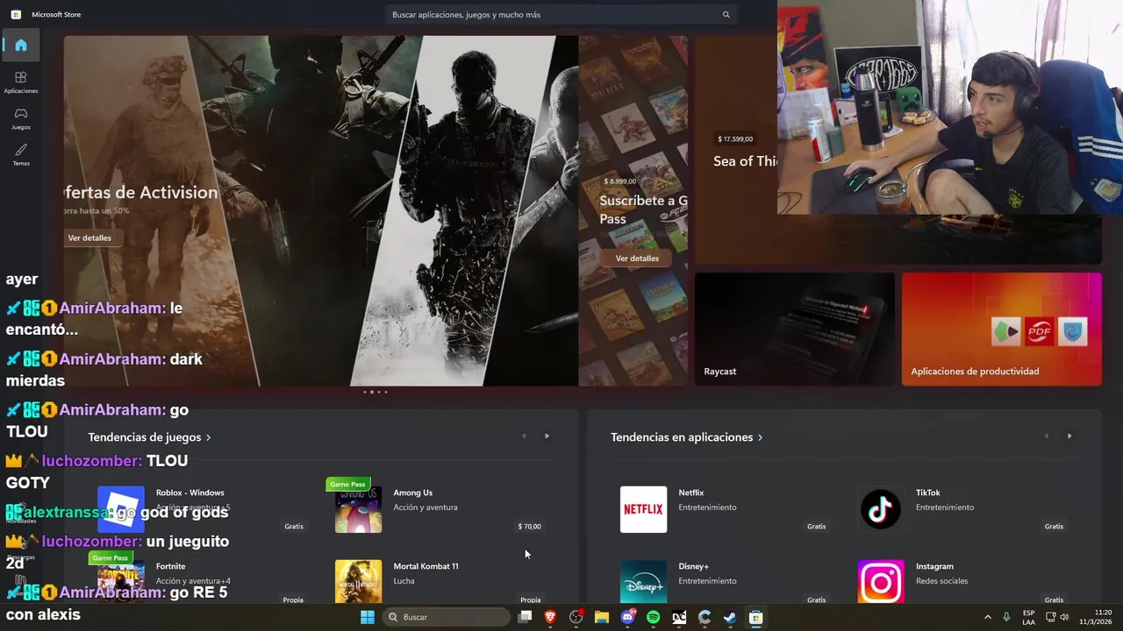The image size is (1123, 631).
Task: Focus the Buscar aplicaciones search field
Action: point(561,15)
